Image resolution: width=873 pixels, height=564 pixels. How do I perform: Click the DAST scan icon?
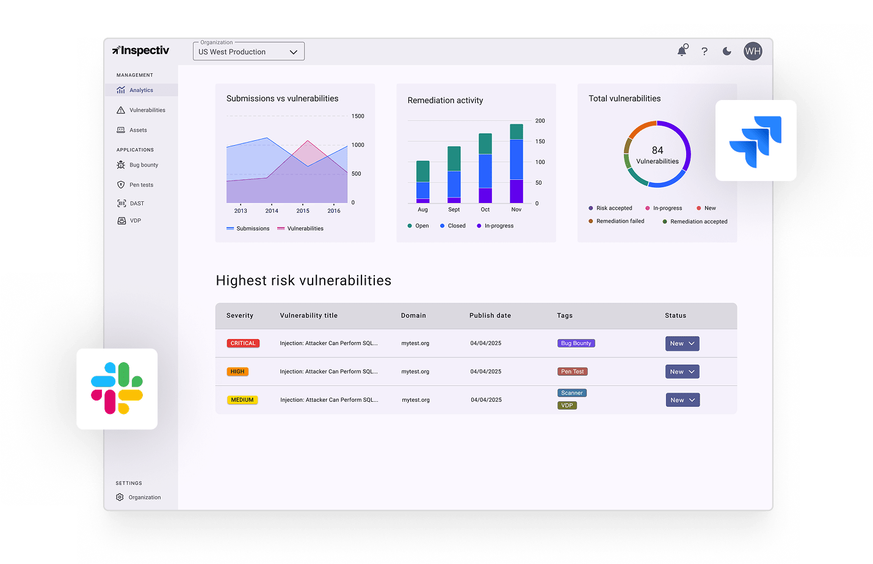click(x=121, y=203)
